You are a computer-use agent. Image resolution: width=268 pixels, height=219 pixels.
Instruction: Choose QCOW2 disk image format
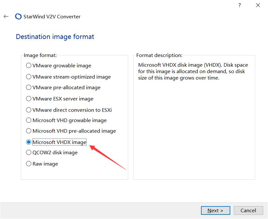(x=29, y=153)
